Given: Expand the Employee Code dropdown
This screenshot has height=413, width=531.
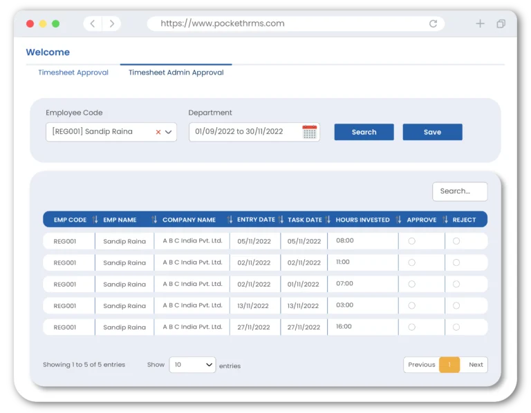Looking at the screenshot, I should (168, 132).
